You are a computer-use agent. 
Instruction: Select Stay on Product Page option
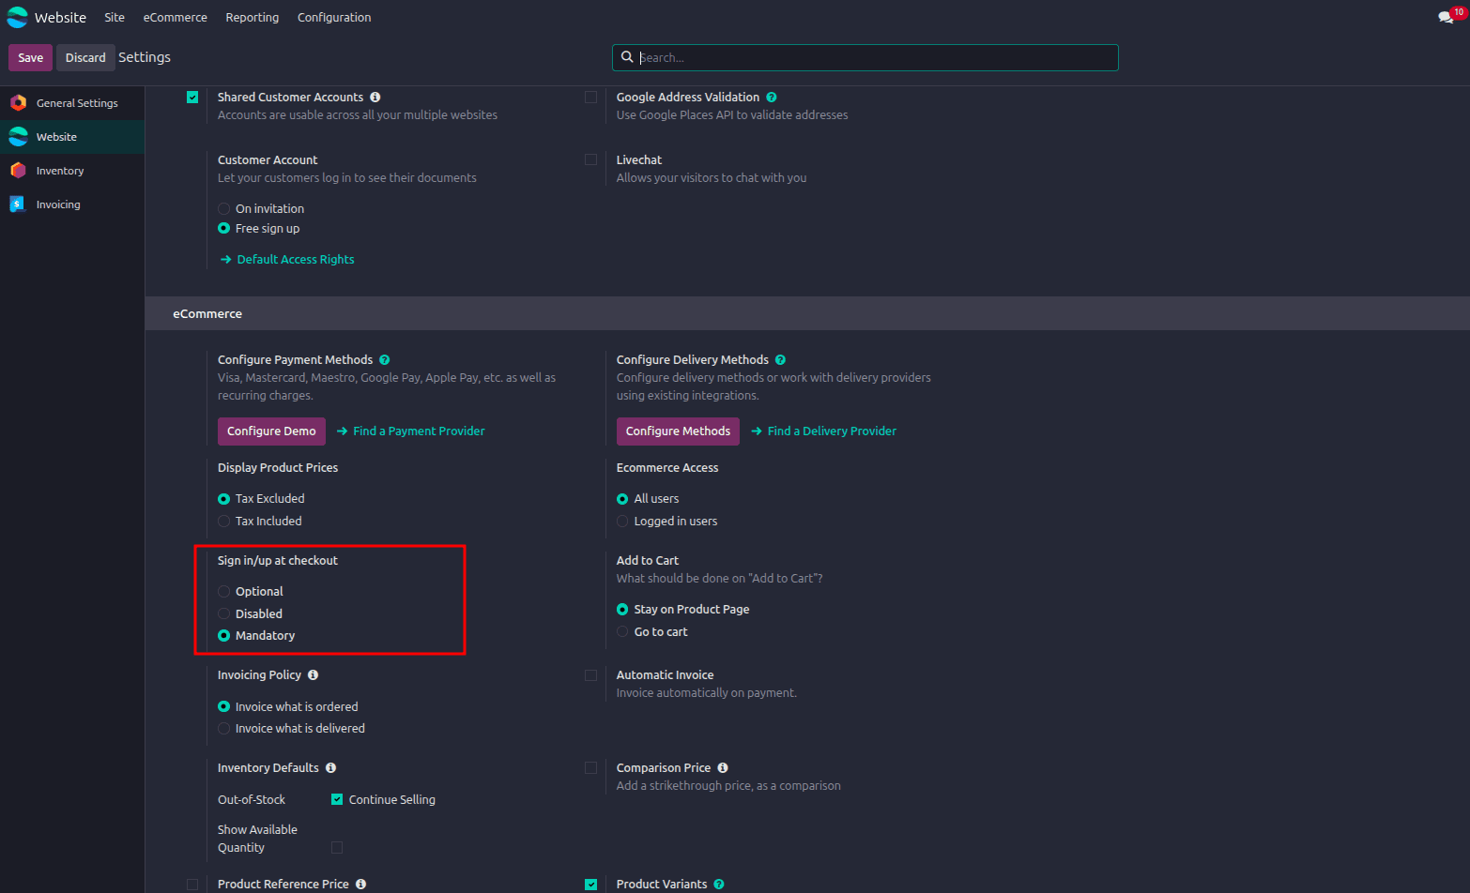[x=622, y=609]
